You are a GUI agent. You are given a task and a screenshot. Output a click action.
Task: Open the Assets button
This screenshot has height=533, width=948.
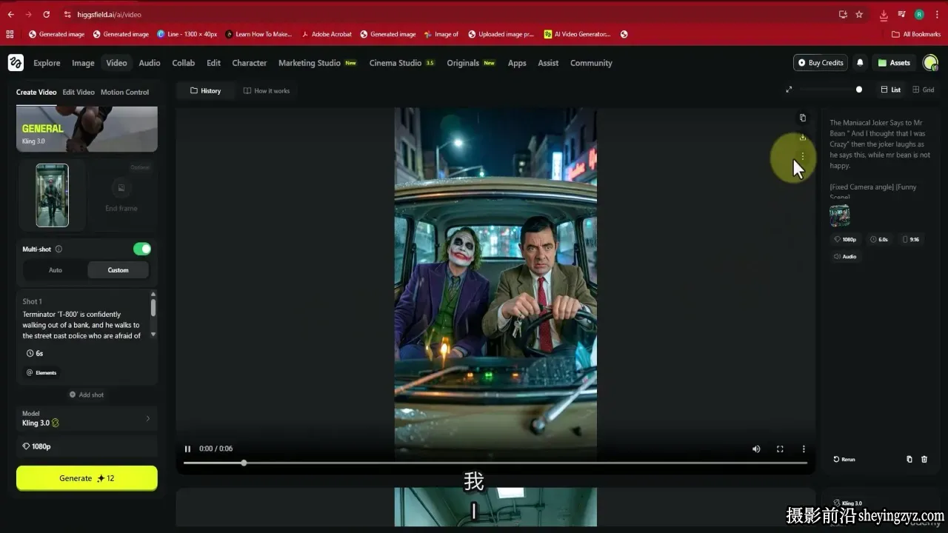(x=894, y=63)
